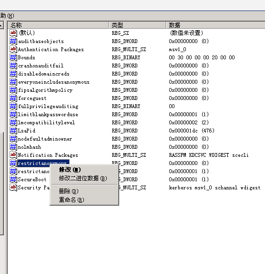
Task: Click data kerberos msv1_0 schannel wdigest
Action: (214, 187)
